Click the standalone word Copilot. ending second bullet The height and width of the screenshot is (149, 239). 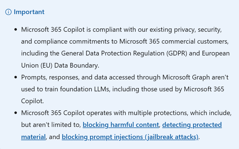[32, 101]
